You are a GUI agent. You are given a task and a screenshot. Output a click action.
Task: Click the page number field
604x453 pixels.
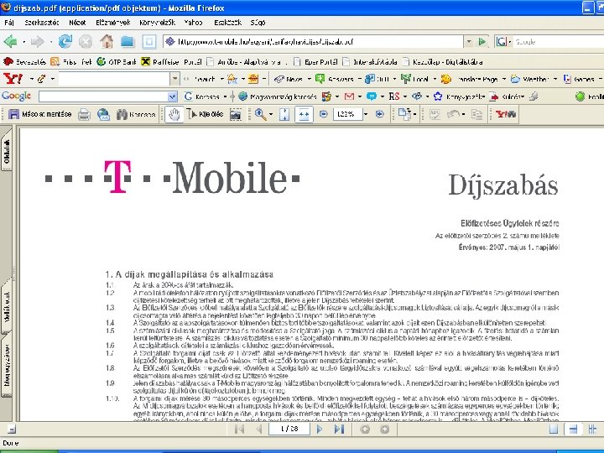(289, 429)
